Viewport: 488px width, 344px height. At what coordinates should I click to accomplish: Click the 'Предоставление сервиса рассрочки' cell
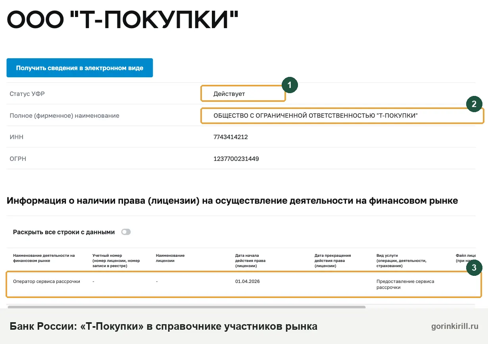(405, 285)
